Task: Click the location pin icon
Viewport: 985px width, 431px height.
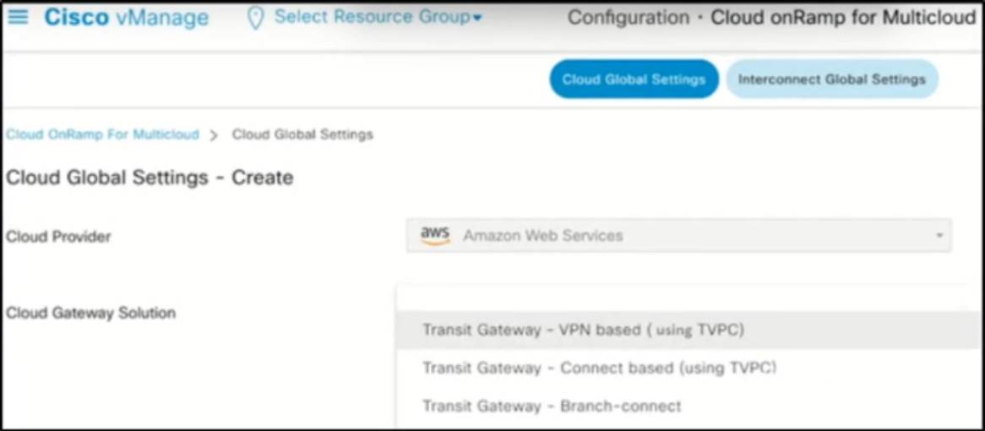Action: tap(255, 18)
